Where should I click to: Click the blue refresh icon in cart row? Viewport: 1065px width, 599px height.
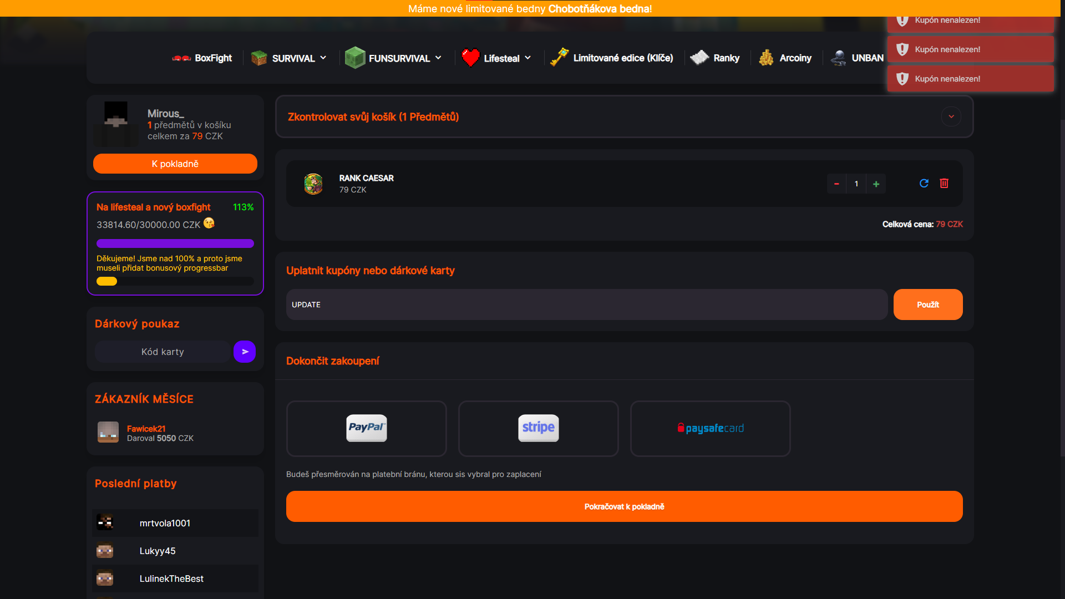pos(924,184)
